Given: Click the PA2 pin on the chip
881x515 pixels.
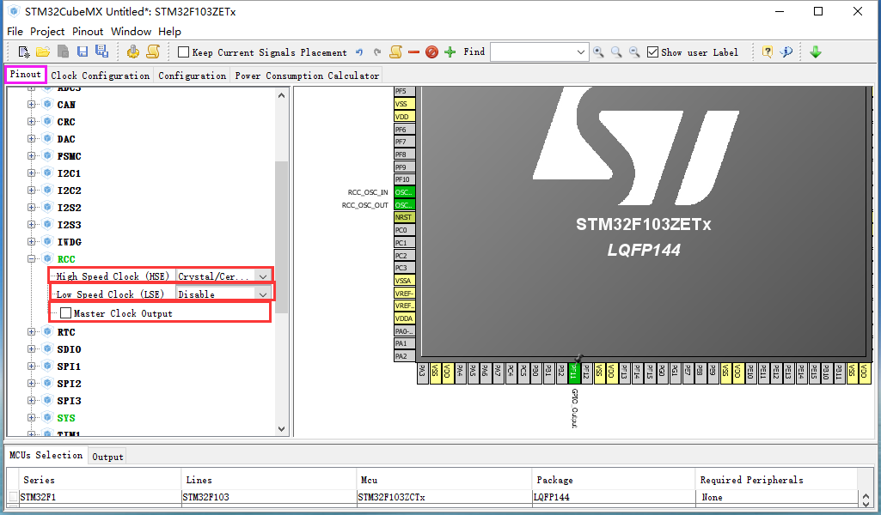Looking at the screenshot, I should point(405,355).
